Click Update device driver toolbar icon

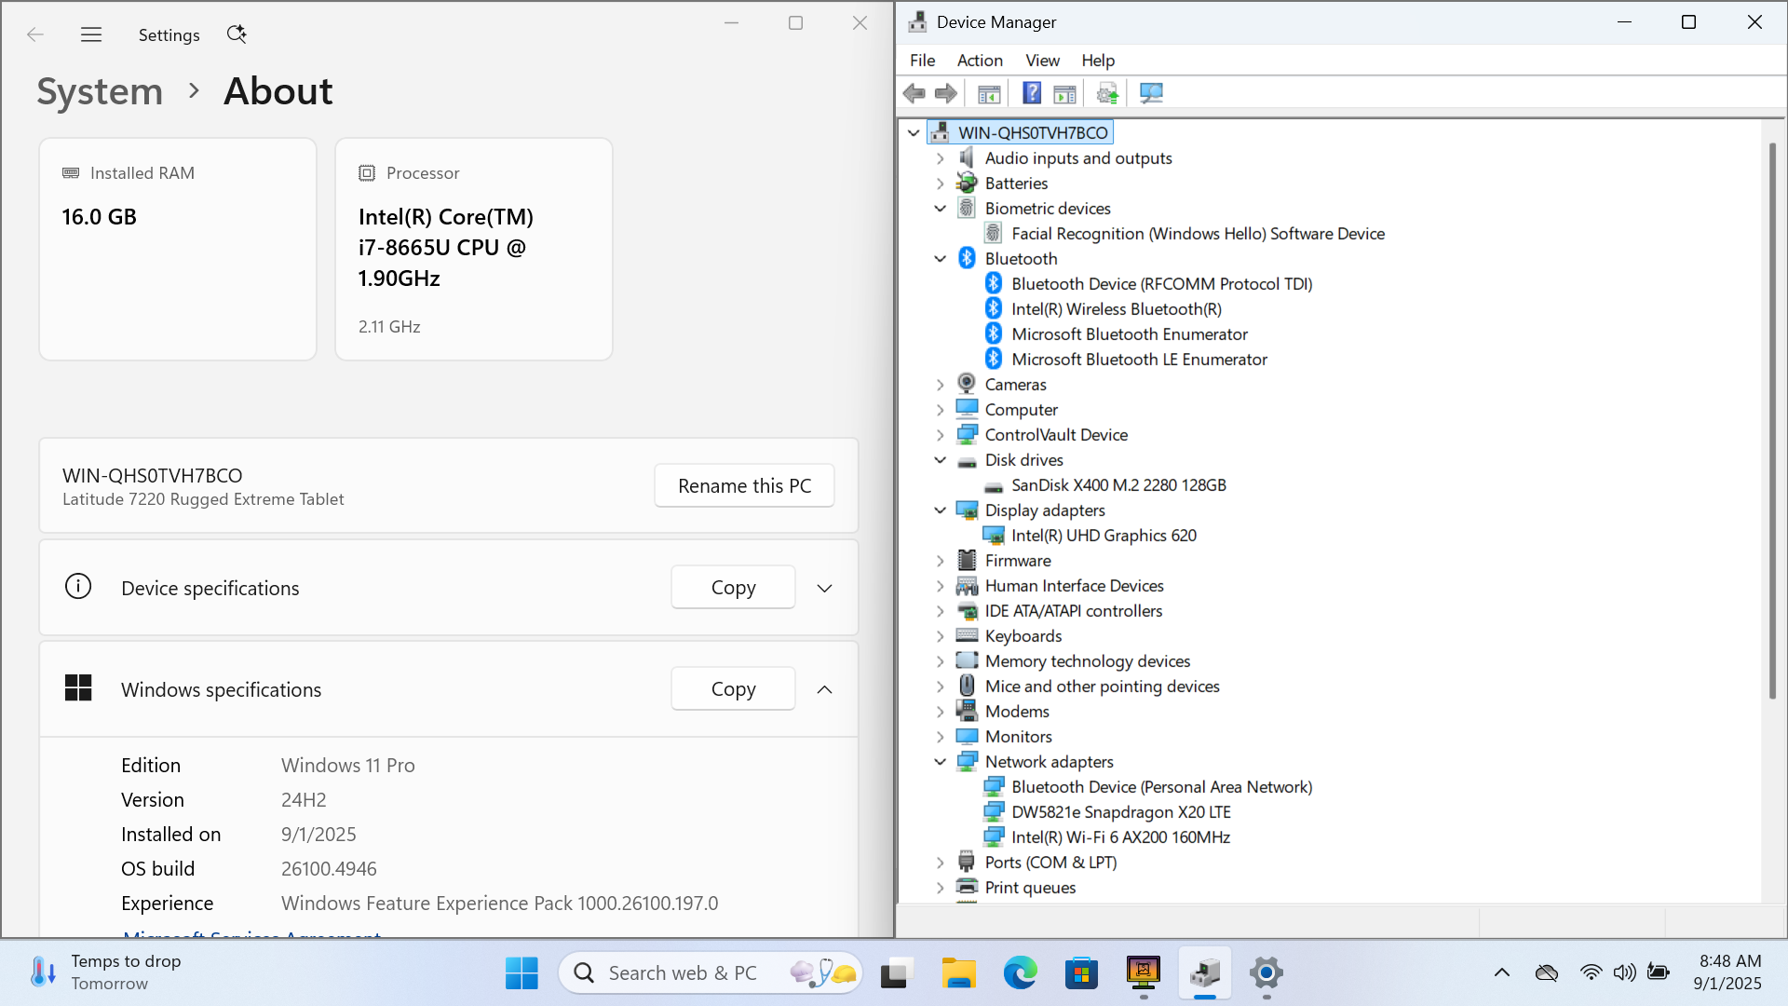pos(1107,93)
